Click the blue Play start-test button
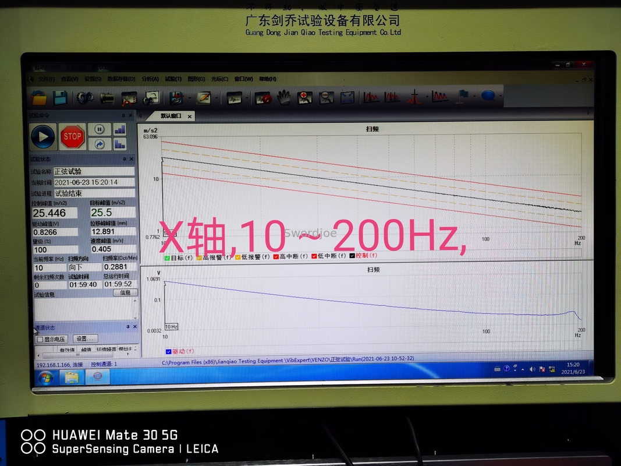This screenshot has height=466, width=621. pos(43,137)
